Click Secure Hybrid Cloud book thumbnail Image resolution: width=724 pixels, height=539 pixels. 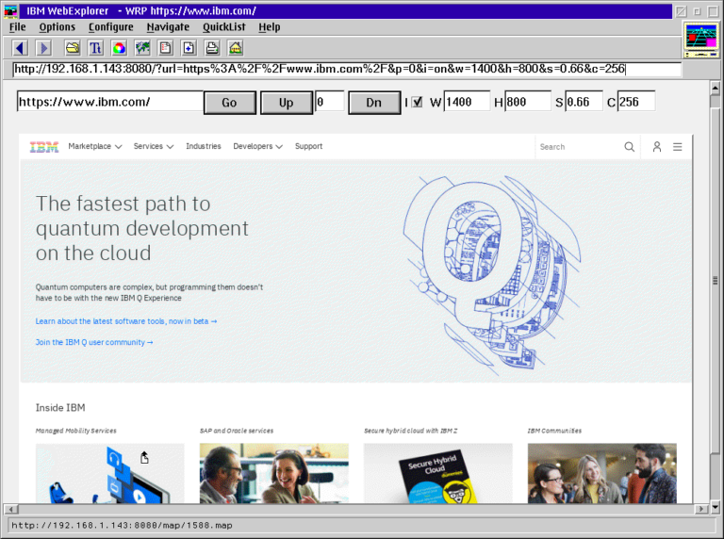point(438,473)
